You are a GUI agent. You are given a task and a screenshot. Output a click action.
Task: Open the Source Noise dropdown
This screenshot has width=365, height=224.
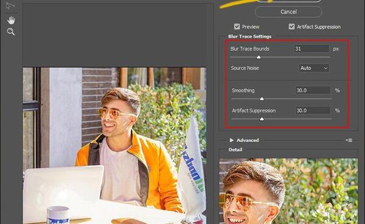pyautogui.click(x=314, y=68)
